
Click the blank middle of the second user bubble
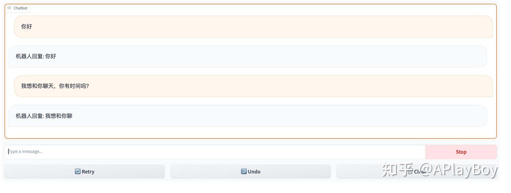254,86
